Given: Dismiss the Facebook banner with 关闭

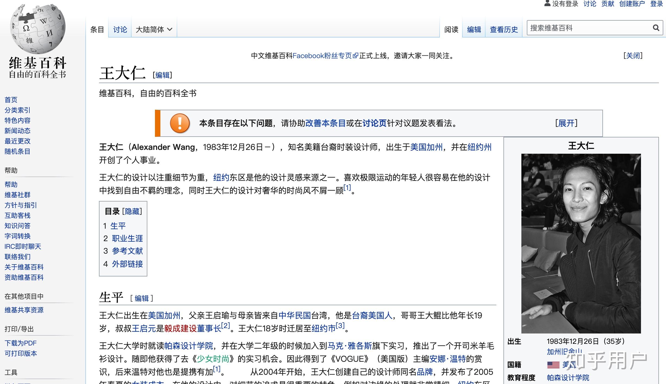Looking at the screenshot, I should point(633,55).
